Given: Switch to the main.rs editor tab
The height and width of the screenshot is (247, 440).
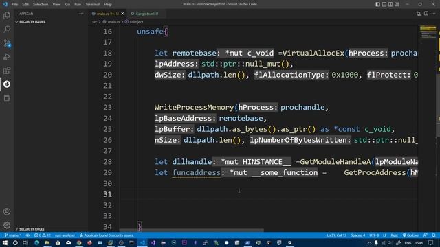Looking at the screenshot, I should pos(108,14).
